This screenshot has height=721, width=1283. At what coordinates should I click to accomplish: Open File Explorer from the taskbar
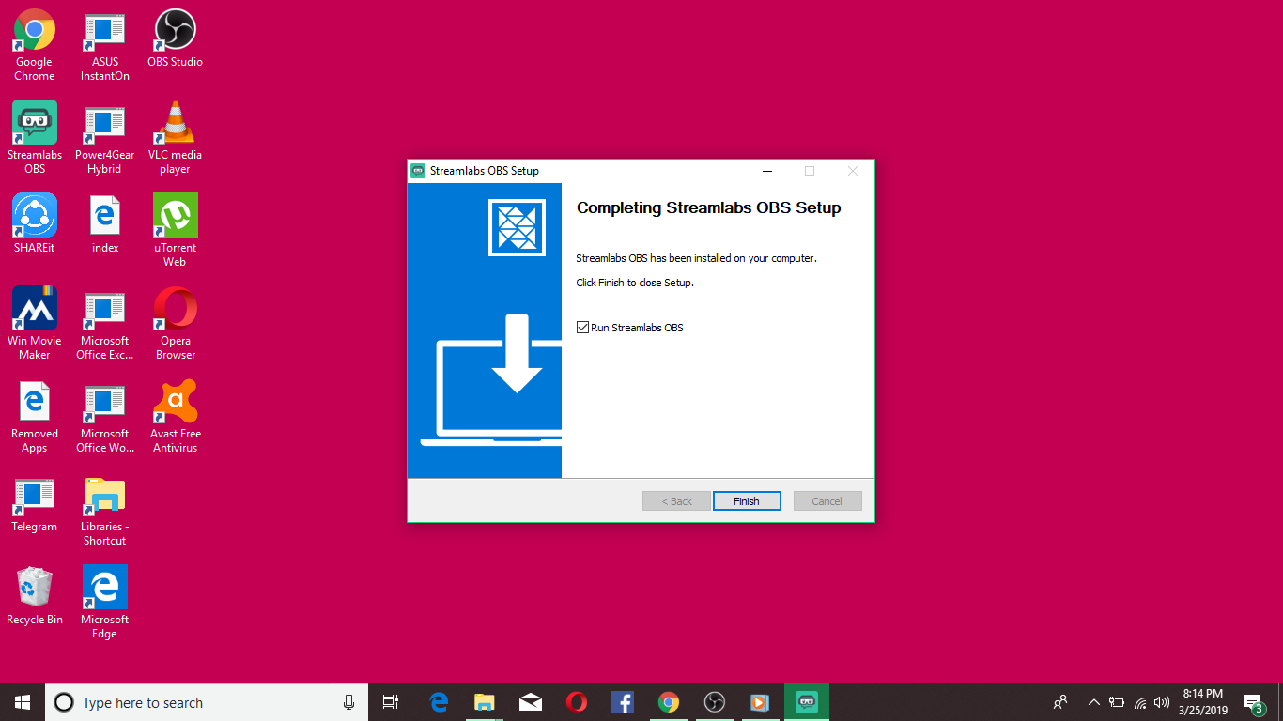click(x=485, y=702)
